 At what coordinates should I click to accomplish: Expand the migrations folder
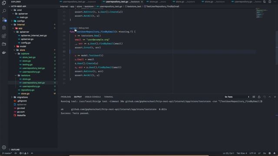[22, 97]
